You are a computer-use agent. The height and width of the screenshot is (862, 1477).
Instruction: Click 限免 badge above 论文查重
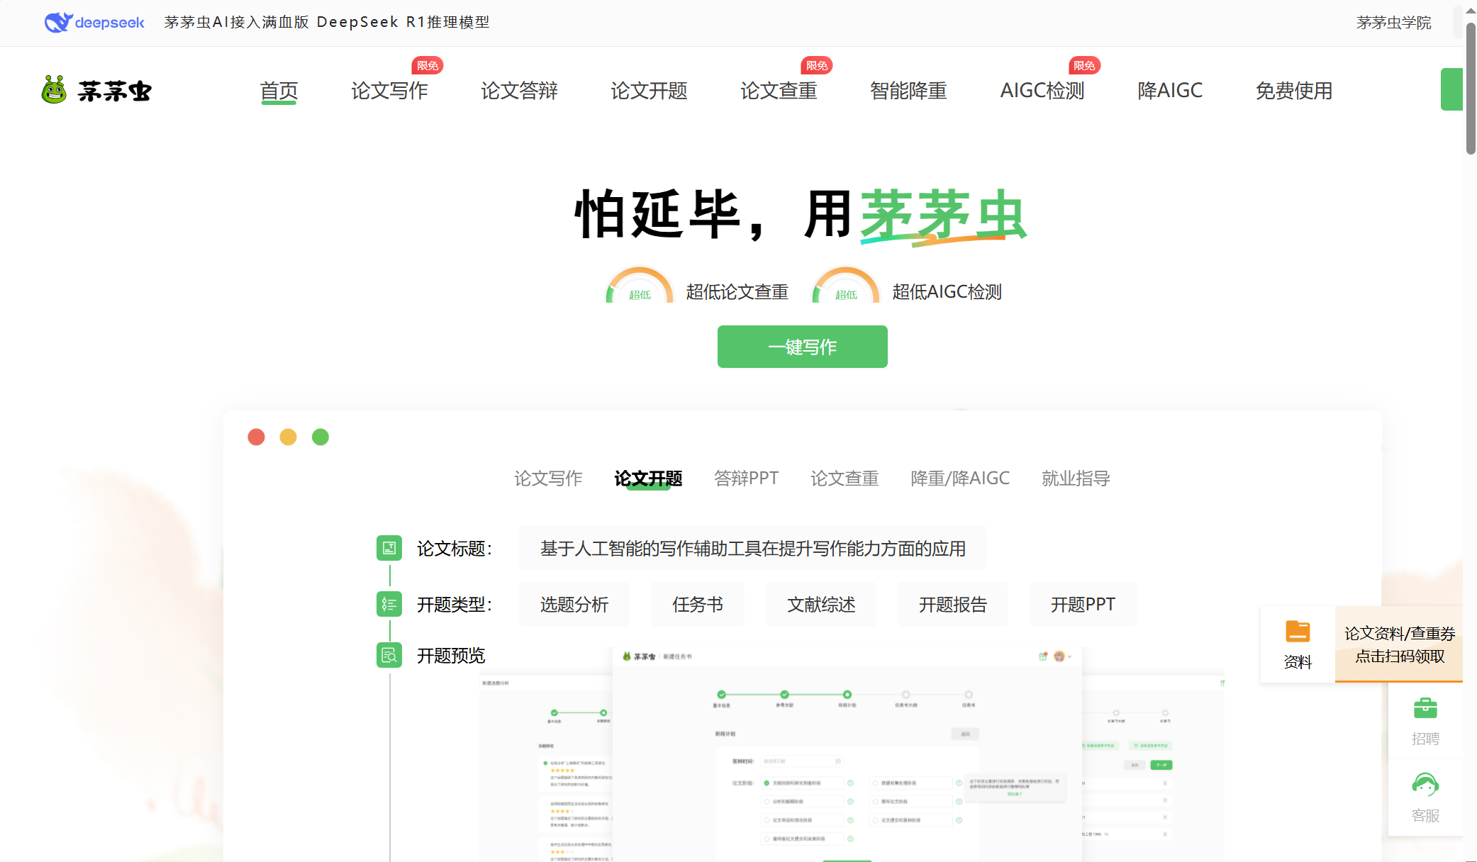click(x=817, y=65)
